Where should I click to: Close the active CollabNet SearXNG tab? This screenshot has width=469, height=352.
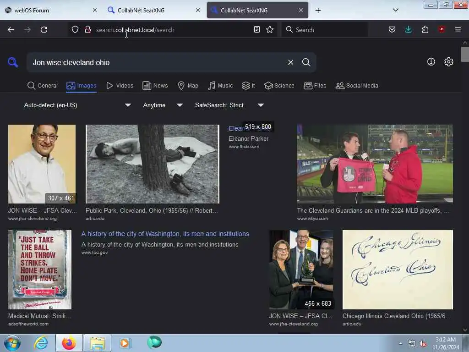coord(301,10)
